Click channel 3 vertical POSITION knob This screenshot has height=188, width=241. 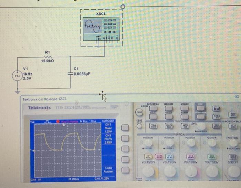pyautogui.click(x=191, y=143)
